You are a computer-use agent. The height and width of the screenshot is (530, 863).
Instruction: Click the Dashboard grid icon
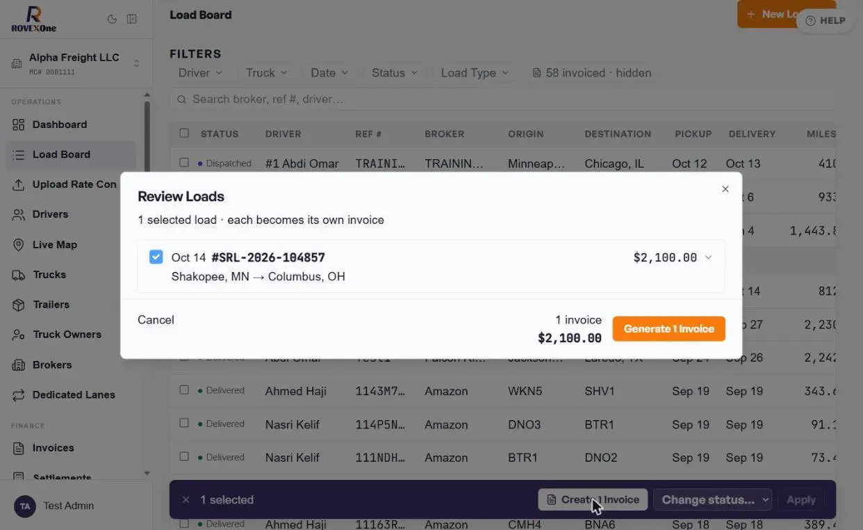19,125
